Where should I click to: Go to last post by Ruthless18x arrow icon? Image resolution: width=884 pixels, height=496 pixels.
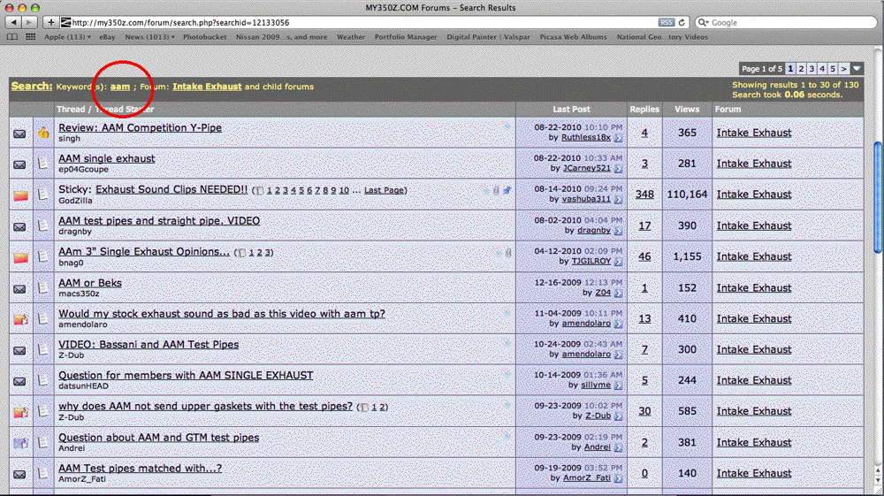(x=618, y=138)
